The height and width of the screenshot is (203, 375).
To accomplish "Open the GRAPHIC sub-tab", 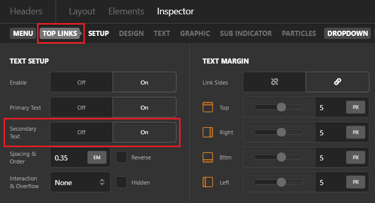I will point(195,33).
